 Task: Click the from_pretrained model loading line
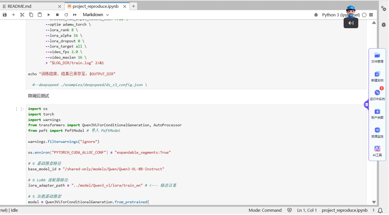89,202
